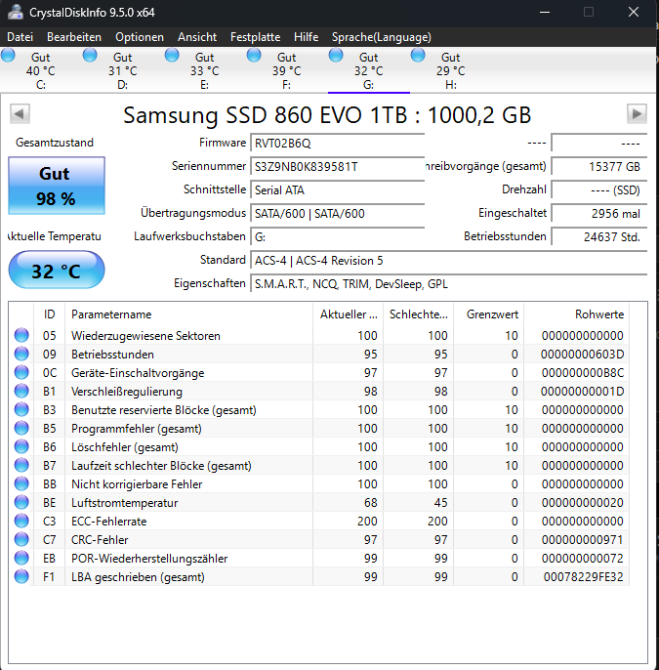Click status orb for Laufzeit schlechter Blöcke row
659x670 pixels.
click(x=21, y=465)
